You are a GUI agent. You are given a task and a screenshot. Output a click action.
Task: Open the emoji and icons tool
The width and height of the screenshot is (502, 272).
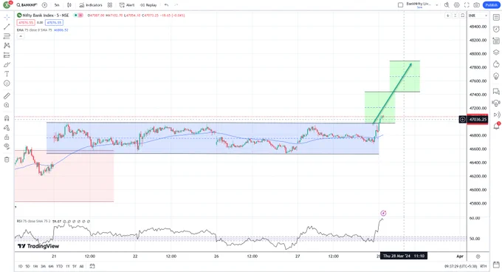7,84
